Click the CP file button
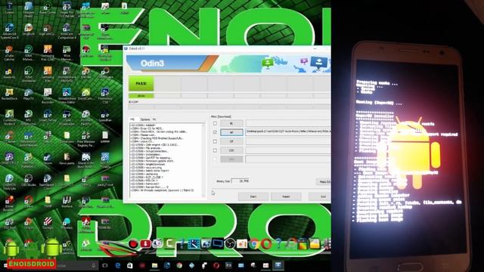The height and width of the screenshot is (272, 484). (231, 141)
